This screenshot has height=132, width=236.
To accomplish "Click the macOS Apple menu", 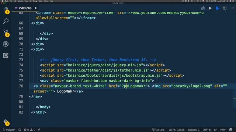I will 3,1.
